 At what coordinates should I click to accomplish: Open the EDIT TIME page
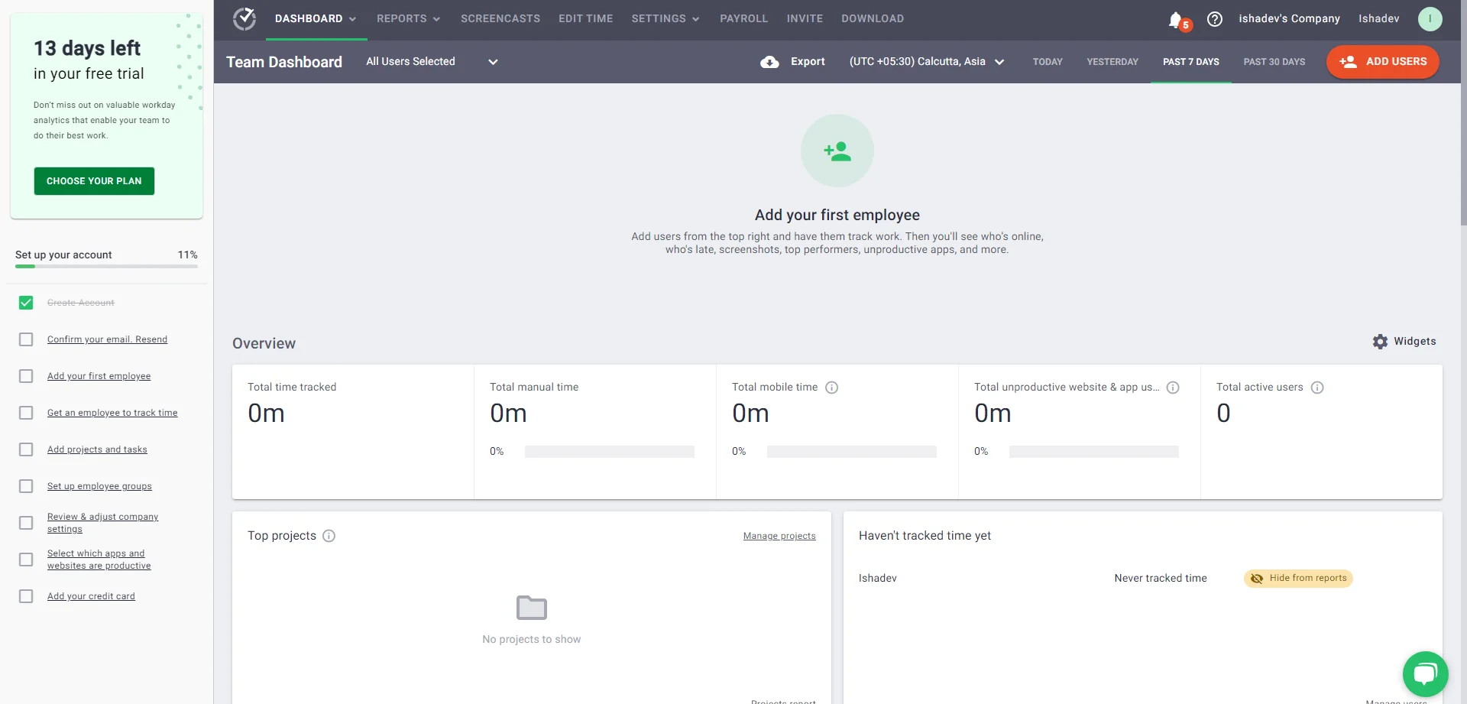(585, 19)
